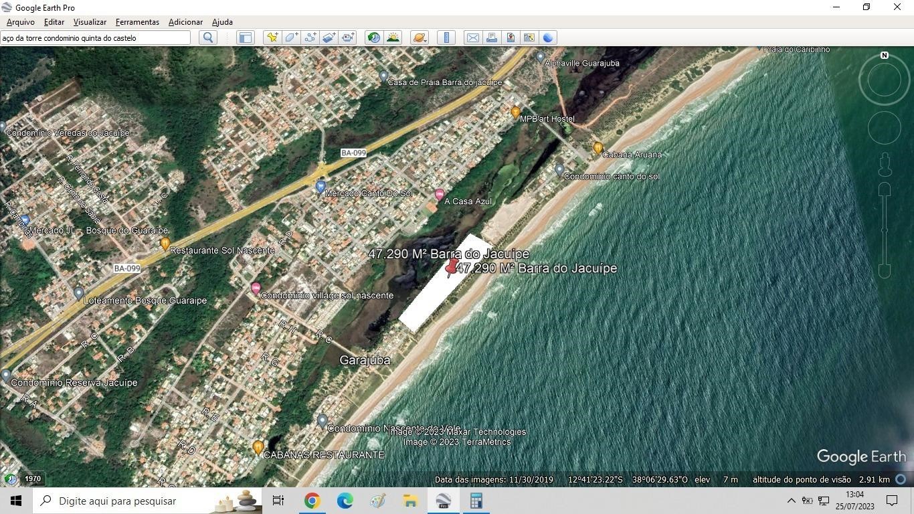Toggle historical imagery with the clock icon
Image resolution: width=914 pixels, height=514 pixels.
(373, 37)
